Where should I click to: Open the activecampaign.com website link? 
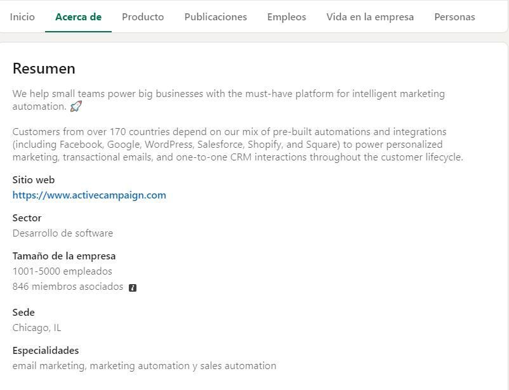tap(89, 195)
